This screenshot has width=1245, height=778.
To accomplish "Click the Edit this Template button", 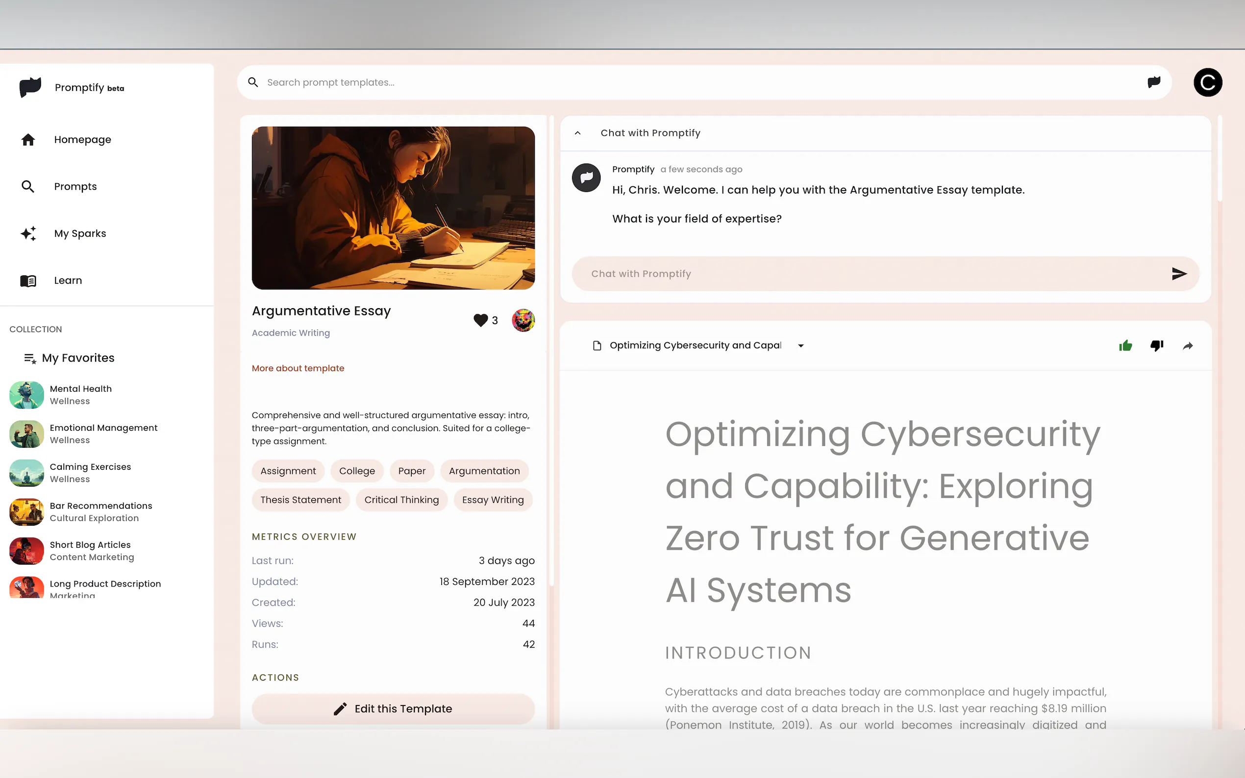I will click(393, 708).
